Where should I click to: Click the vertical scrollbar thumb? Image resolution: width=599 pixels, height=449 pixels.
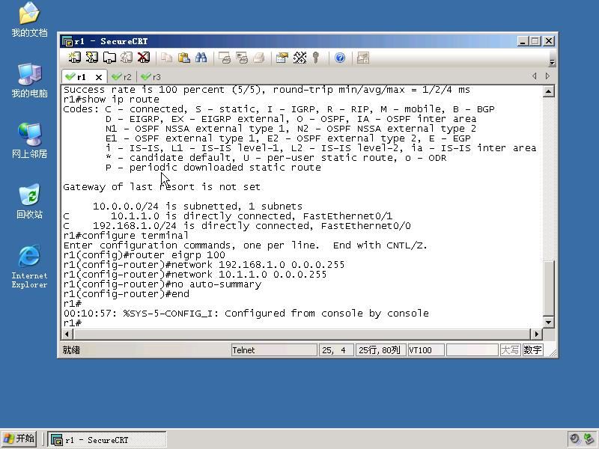tap(549, 289)
